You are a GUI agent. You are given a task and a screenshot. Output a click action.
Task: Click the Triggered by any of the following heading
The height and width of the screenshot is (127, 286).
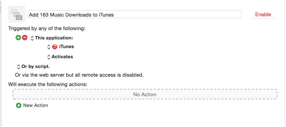tap(47, 29)
